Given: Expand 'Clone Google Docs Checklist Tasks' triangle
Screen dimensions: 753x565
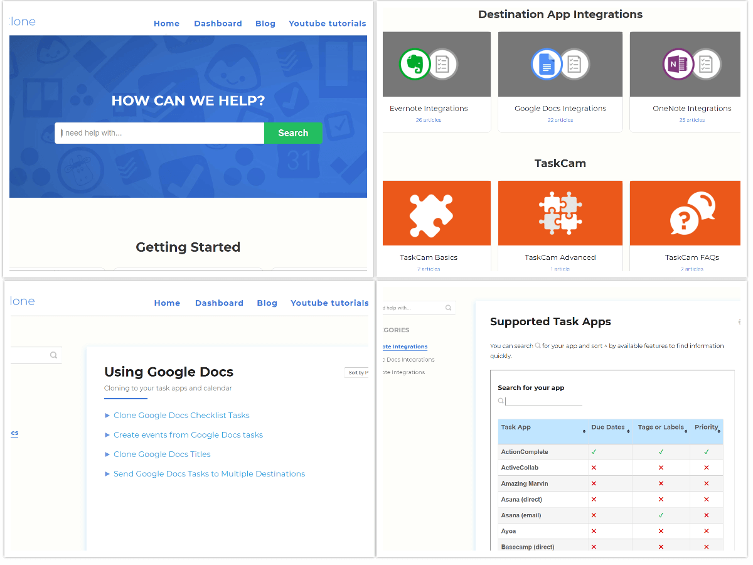Looking at the screenshot, I should tap(107, 416).
